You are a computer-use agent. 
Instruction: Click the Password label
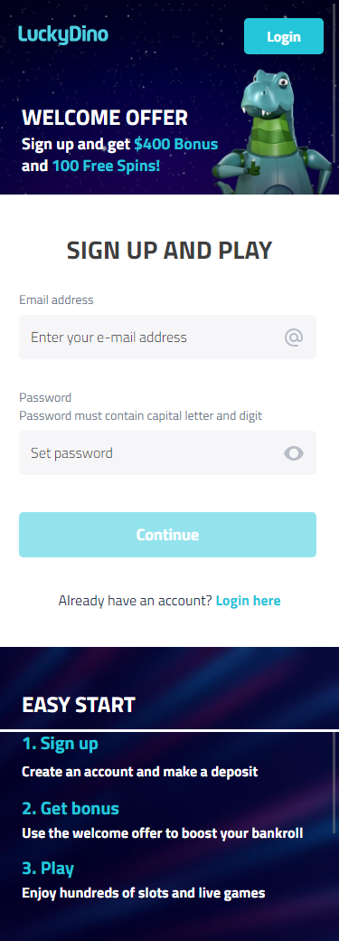45,397
